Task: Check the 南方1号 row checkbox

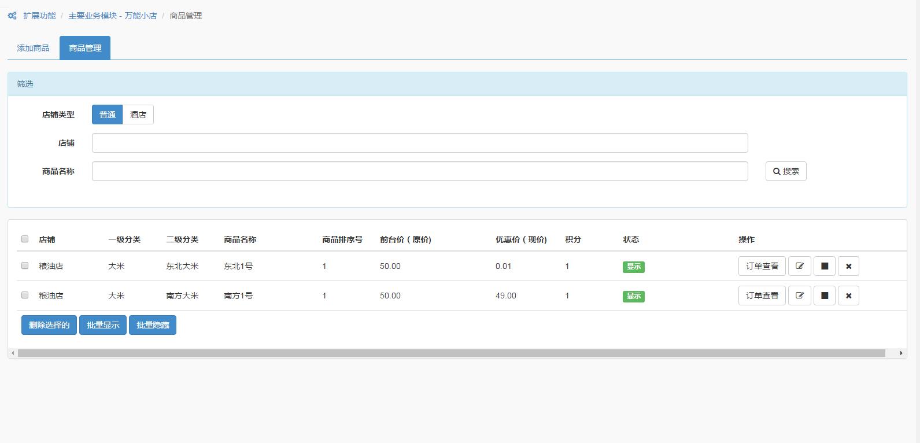Action: (25, 295)
